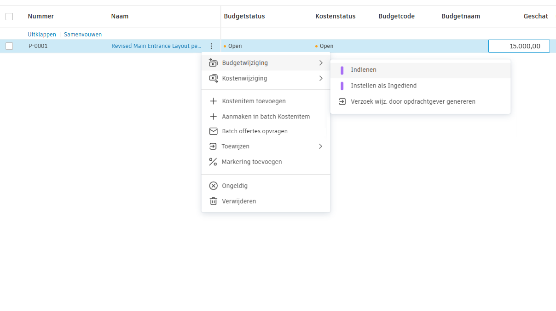
Task: Click the Kostenstatus column header
Action: (x=336, y=16)
